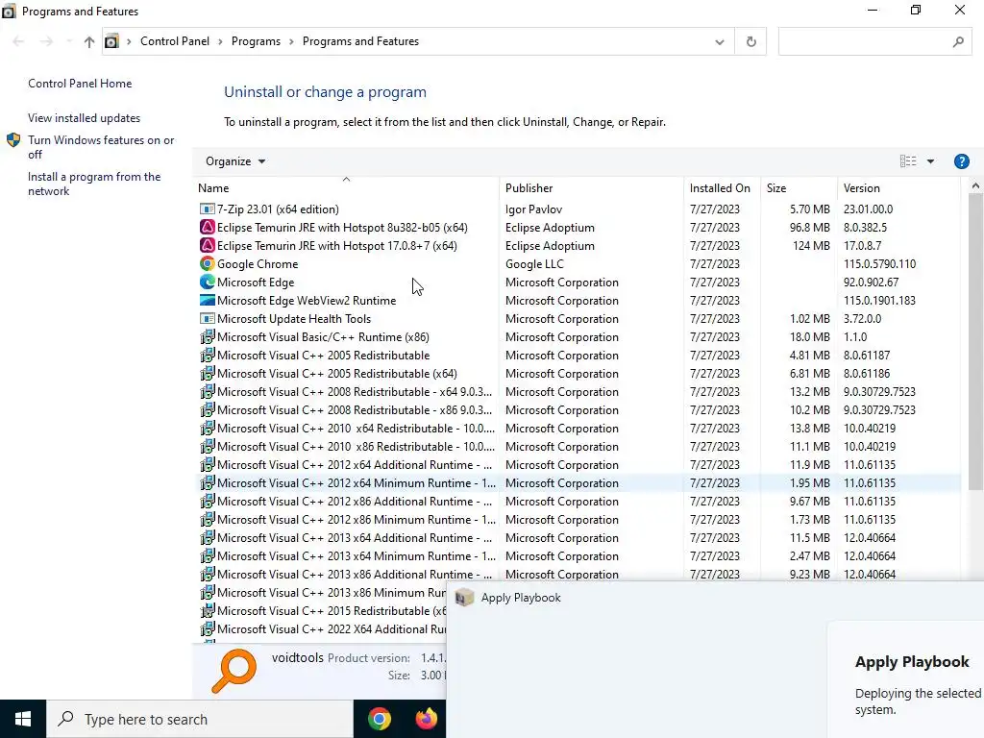Select Visual C++ 2008 Redistributable x86 row
984x738 pixels.
point(579,409)
